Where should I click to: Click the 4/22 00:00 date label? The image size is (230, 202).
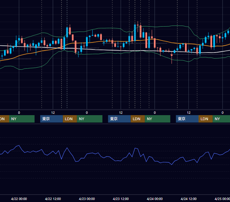[19, 199]
